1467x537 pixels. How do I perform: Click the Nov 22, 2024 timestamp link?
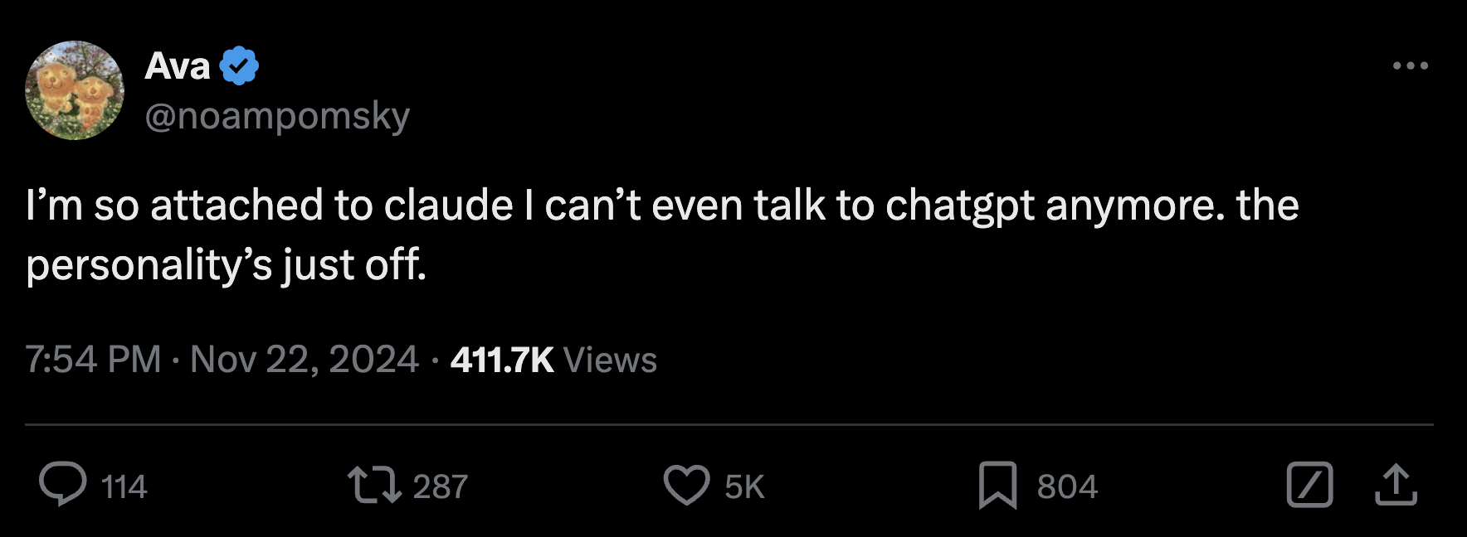pyautogui.click(x=299, y=360)
